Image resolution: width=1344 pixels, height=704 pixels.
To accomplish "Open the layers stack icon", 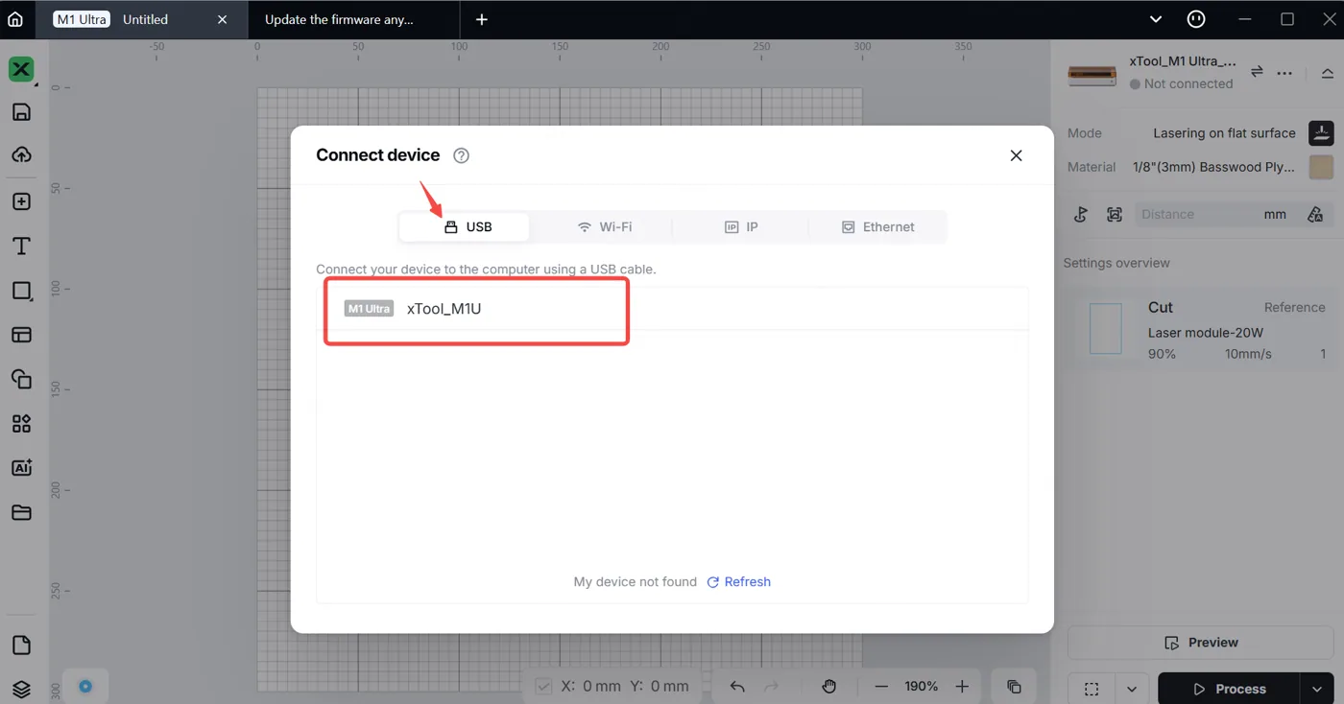I will pyautogui.click(x=21, y=689).
